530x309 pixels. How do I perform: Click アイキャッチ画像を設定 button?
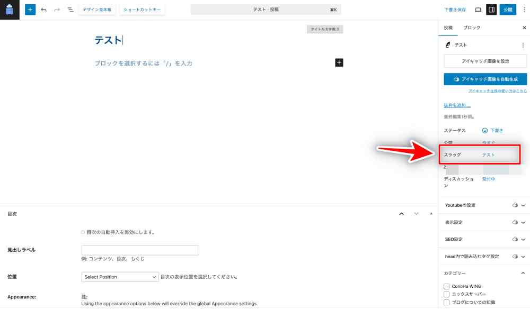tap(485, 61)
